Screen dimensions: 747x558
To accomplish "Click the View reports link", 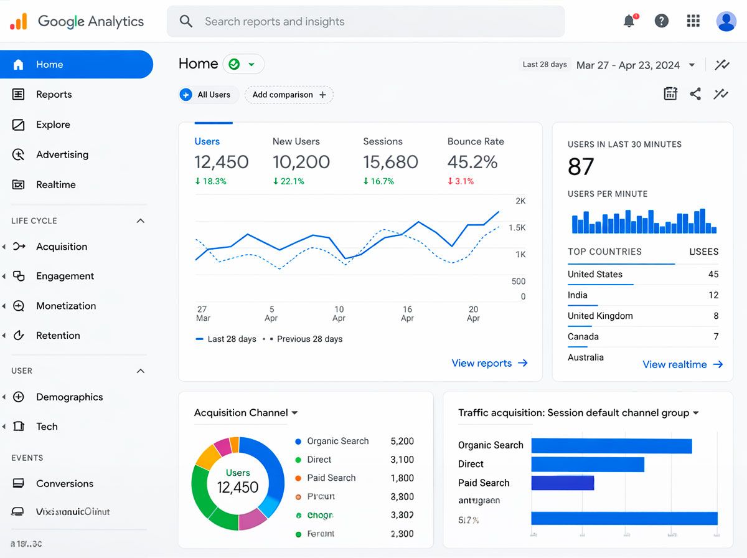I will pos(489,363).
